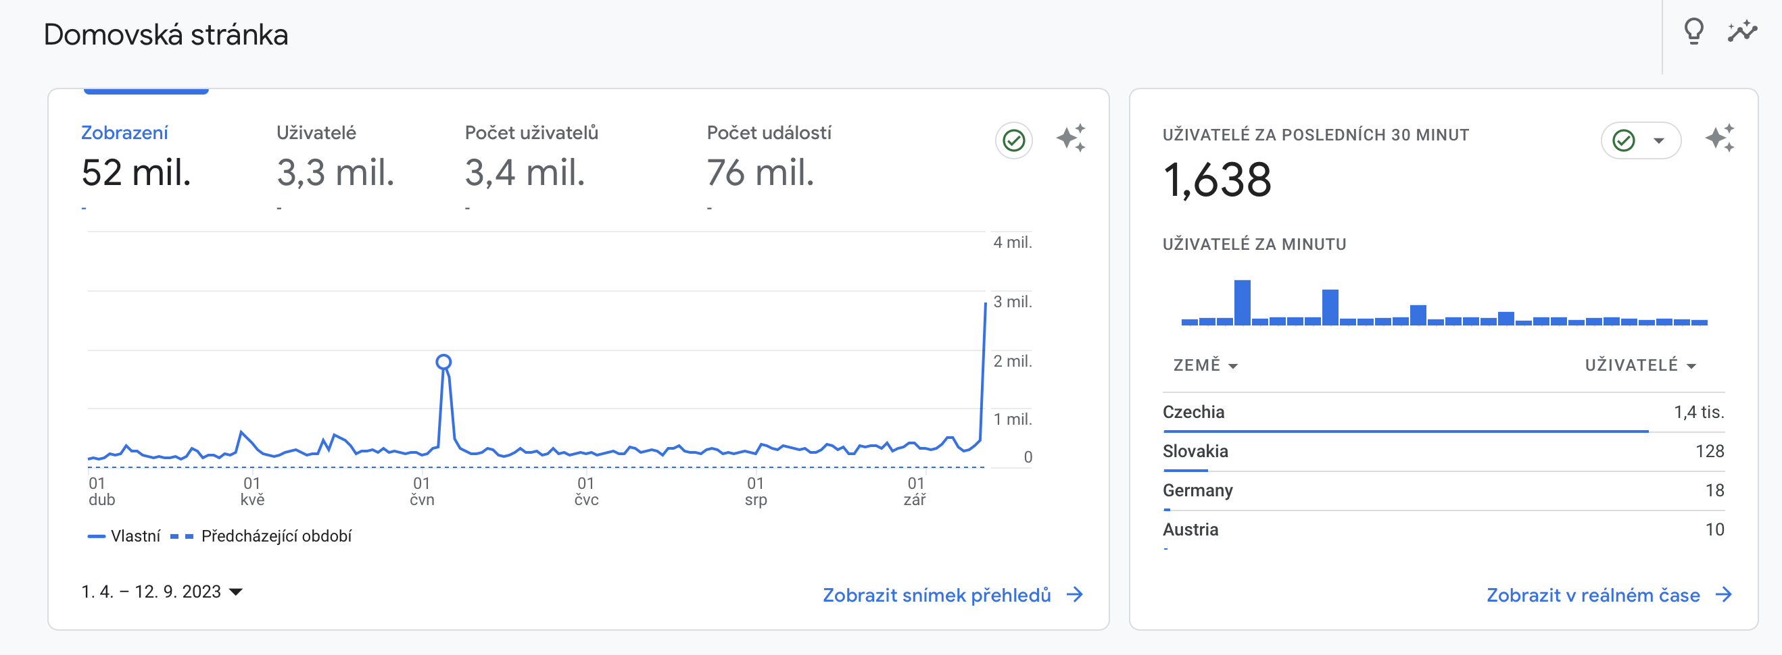1782x655 pixels.
Task: Click the arrow next to Zobrazit snímek přehledů
Action: tap(1075, 595)
